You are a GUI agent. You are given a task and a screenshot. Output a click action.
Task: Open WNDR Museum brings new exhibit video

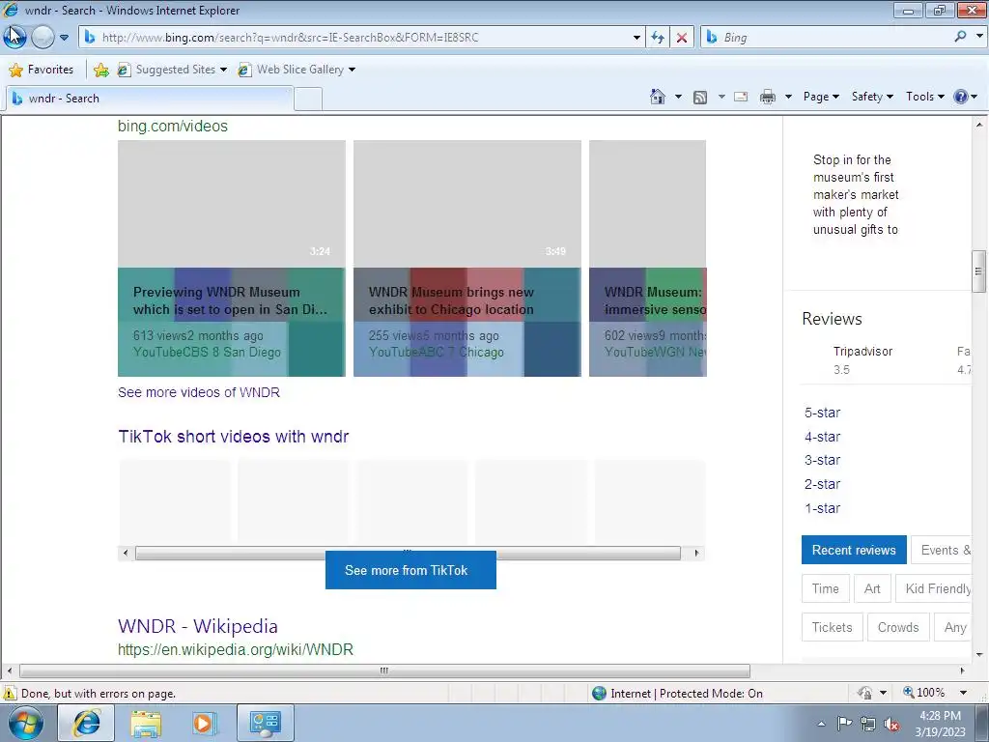pos(466,258)
